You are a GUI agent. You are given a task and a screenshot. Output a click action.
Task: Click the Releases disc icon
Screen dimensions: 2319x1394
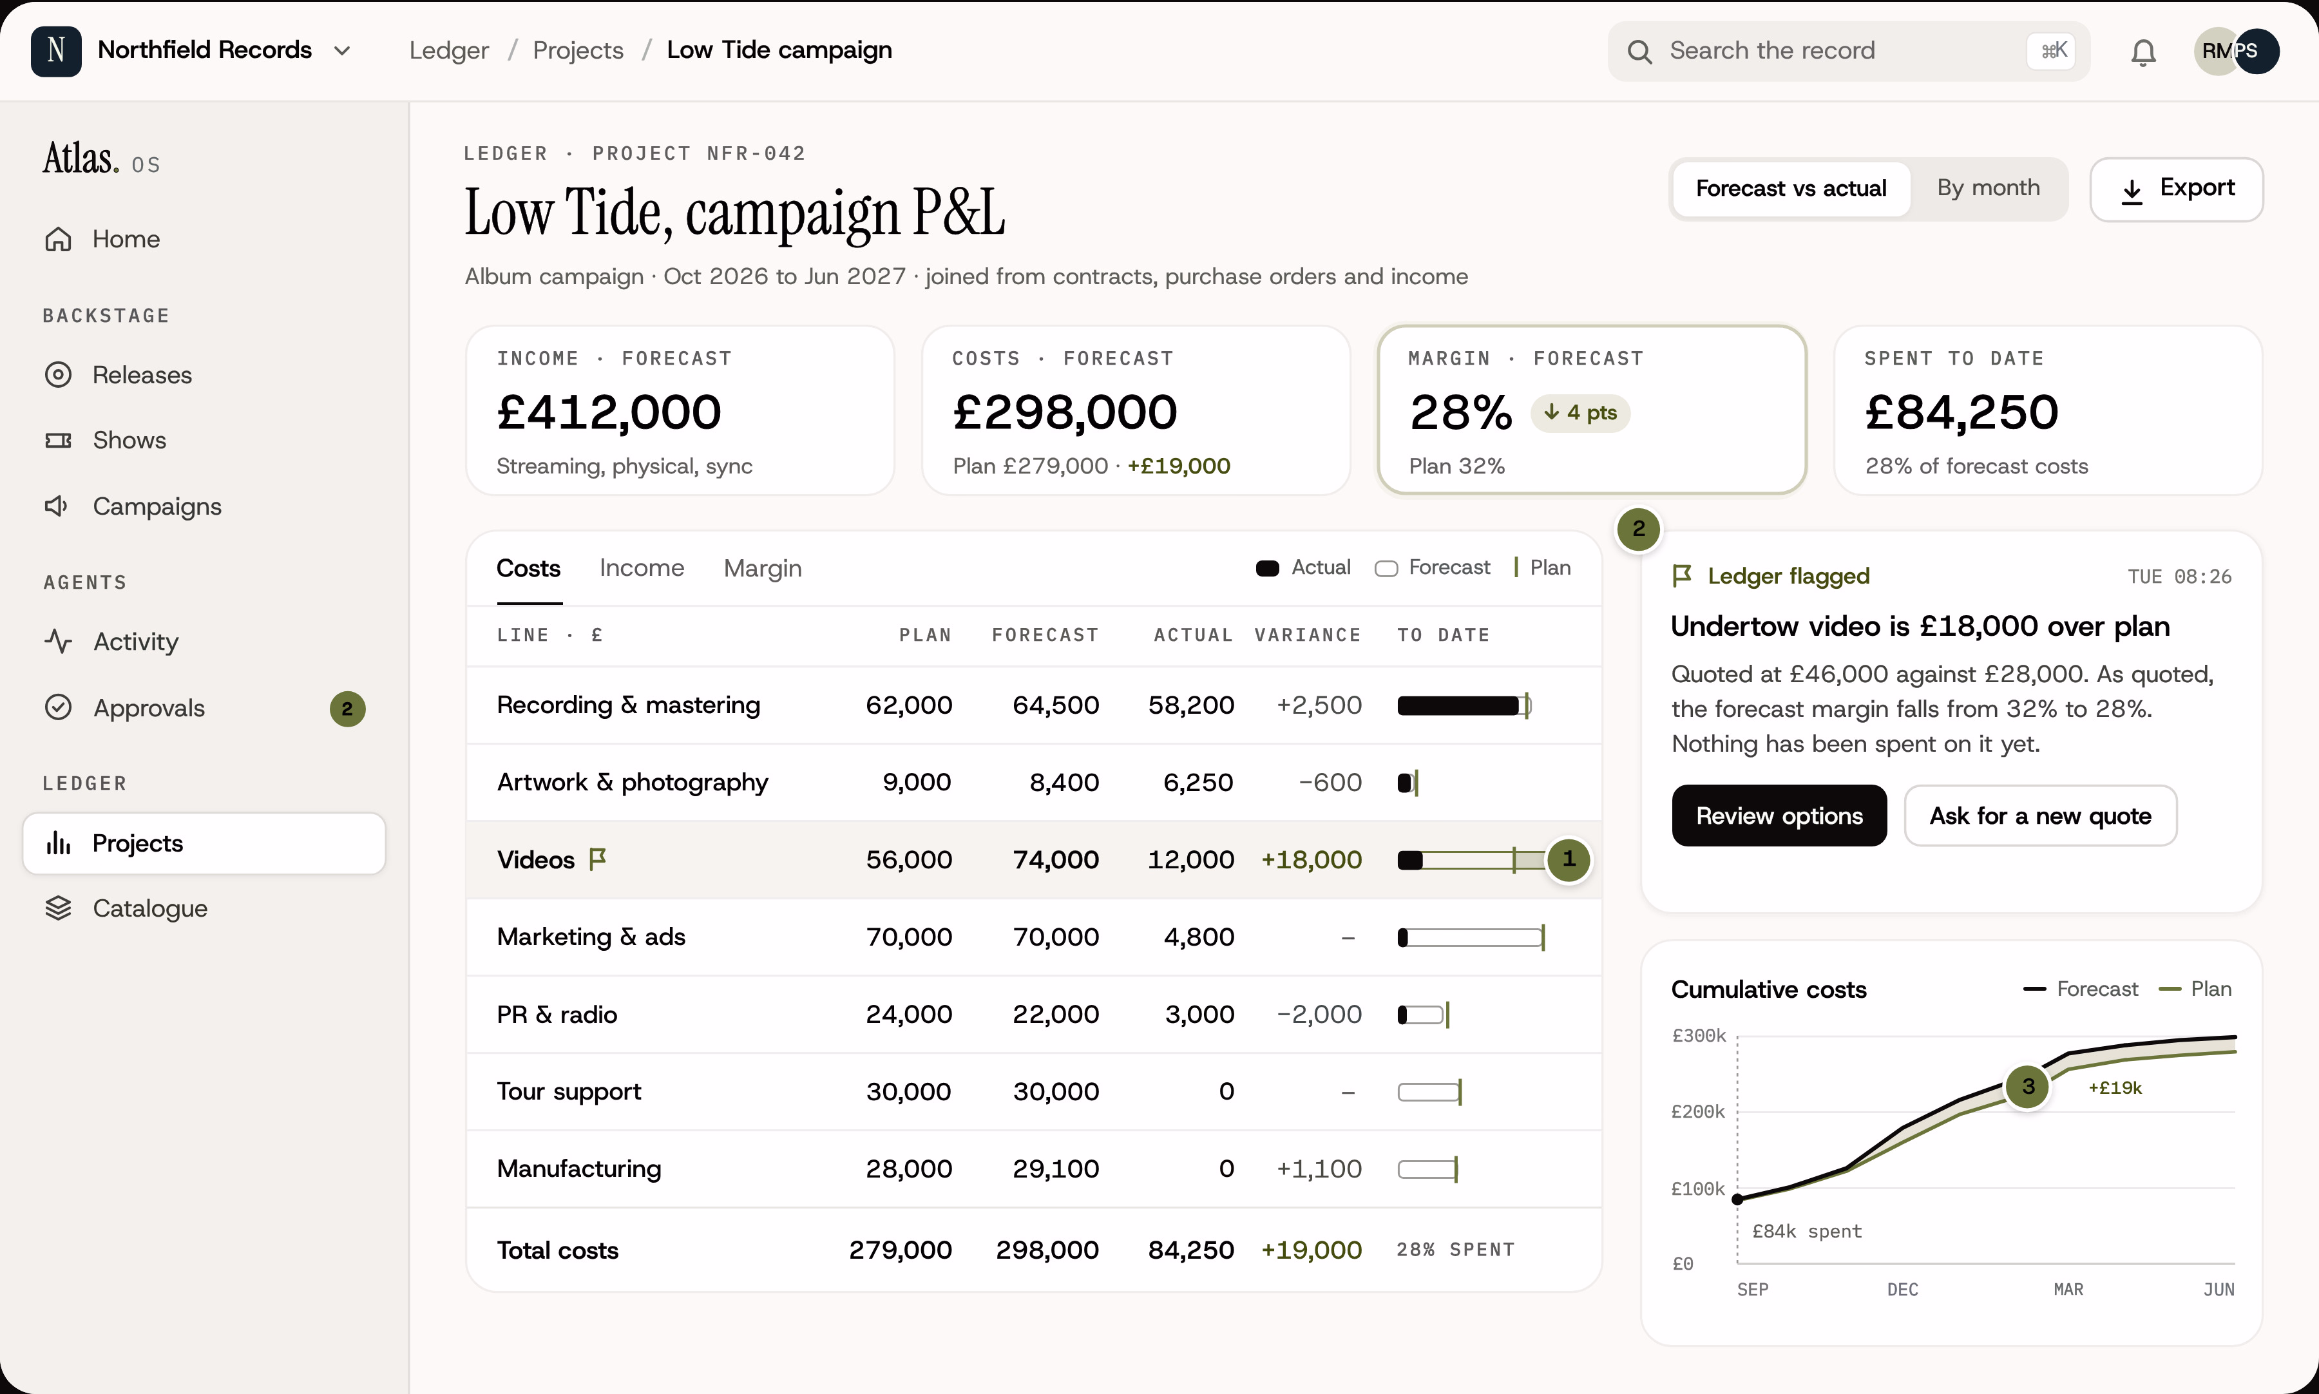click(x=58, y=375)
